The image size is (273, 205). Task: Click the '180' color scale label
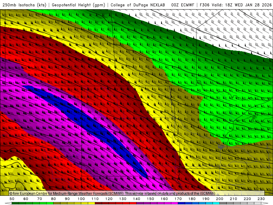pyautogui.click(x=192, y=199)
